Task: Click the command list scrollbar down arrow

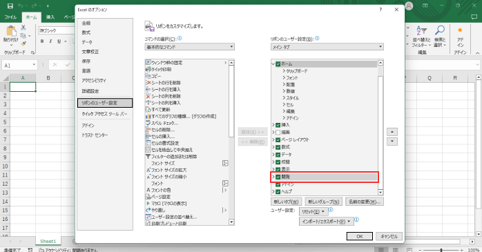Action: pos(231,222)
